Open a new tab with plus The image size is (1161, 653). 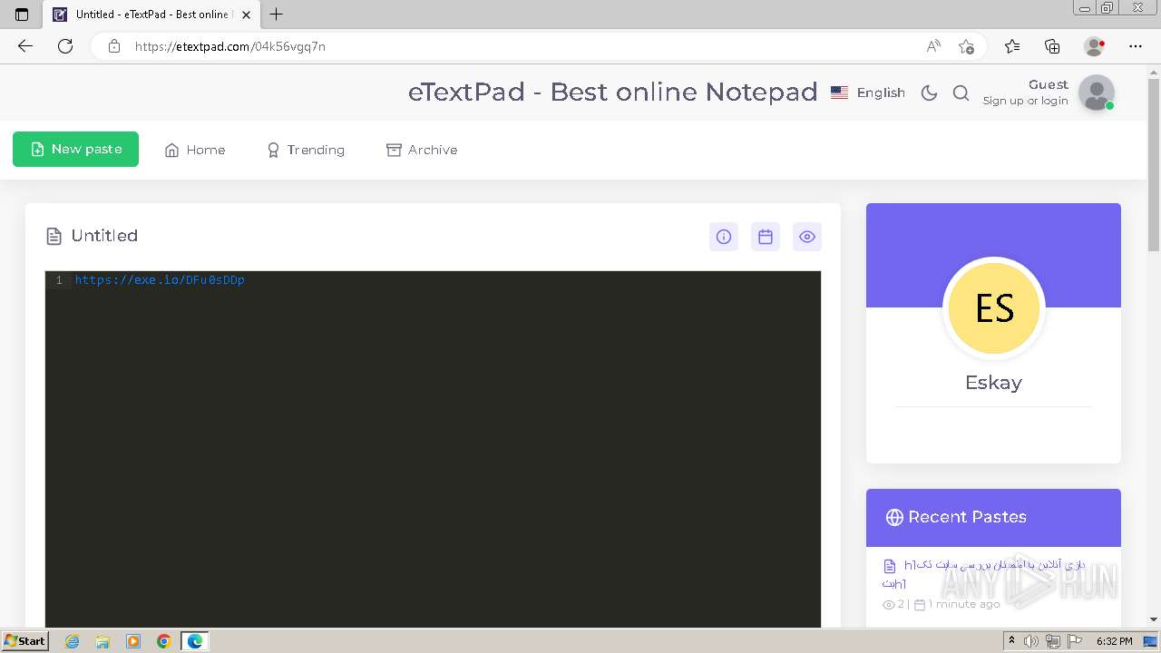(277, 15)
